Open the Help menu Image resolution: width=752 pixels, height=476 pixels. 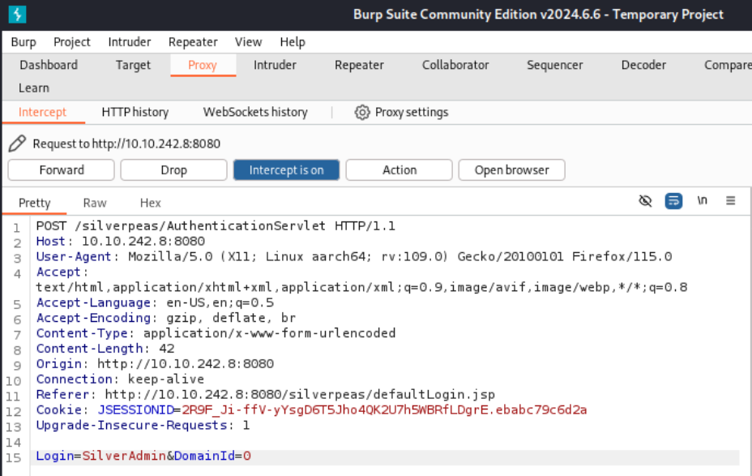tap(293, 42)
